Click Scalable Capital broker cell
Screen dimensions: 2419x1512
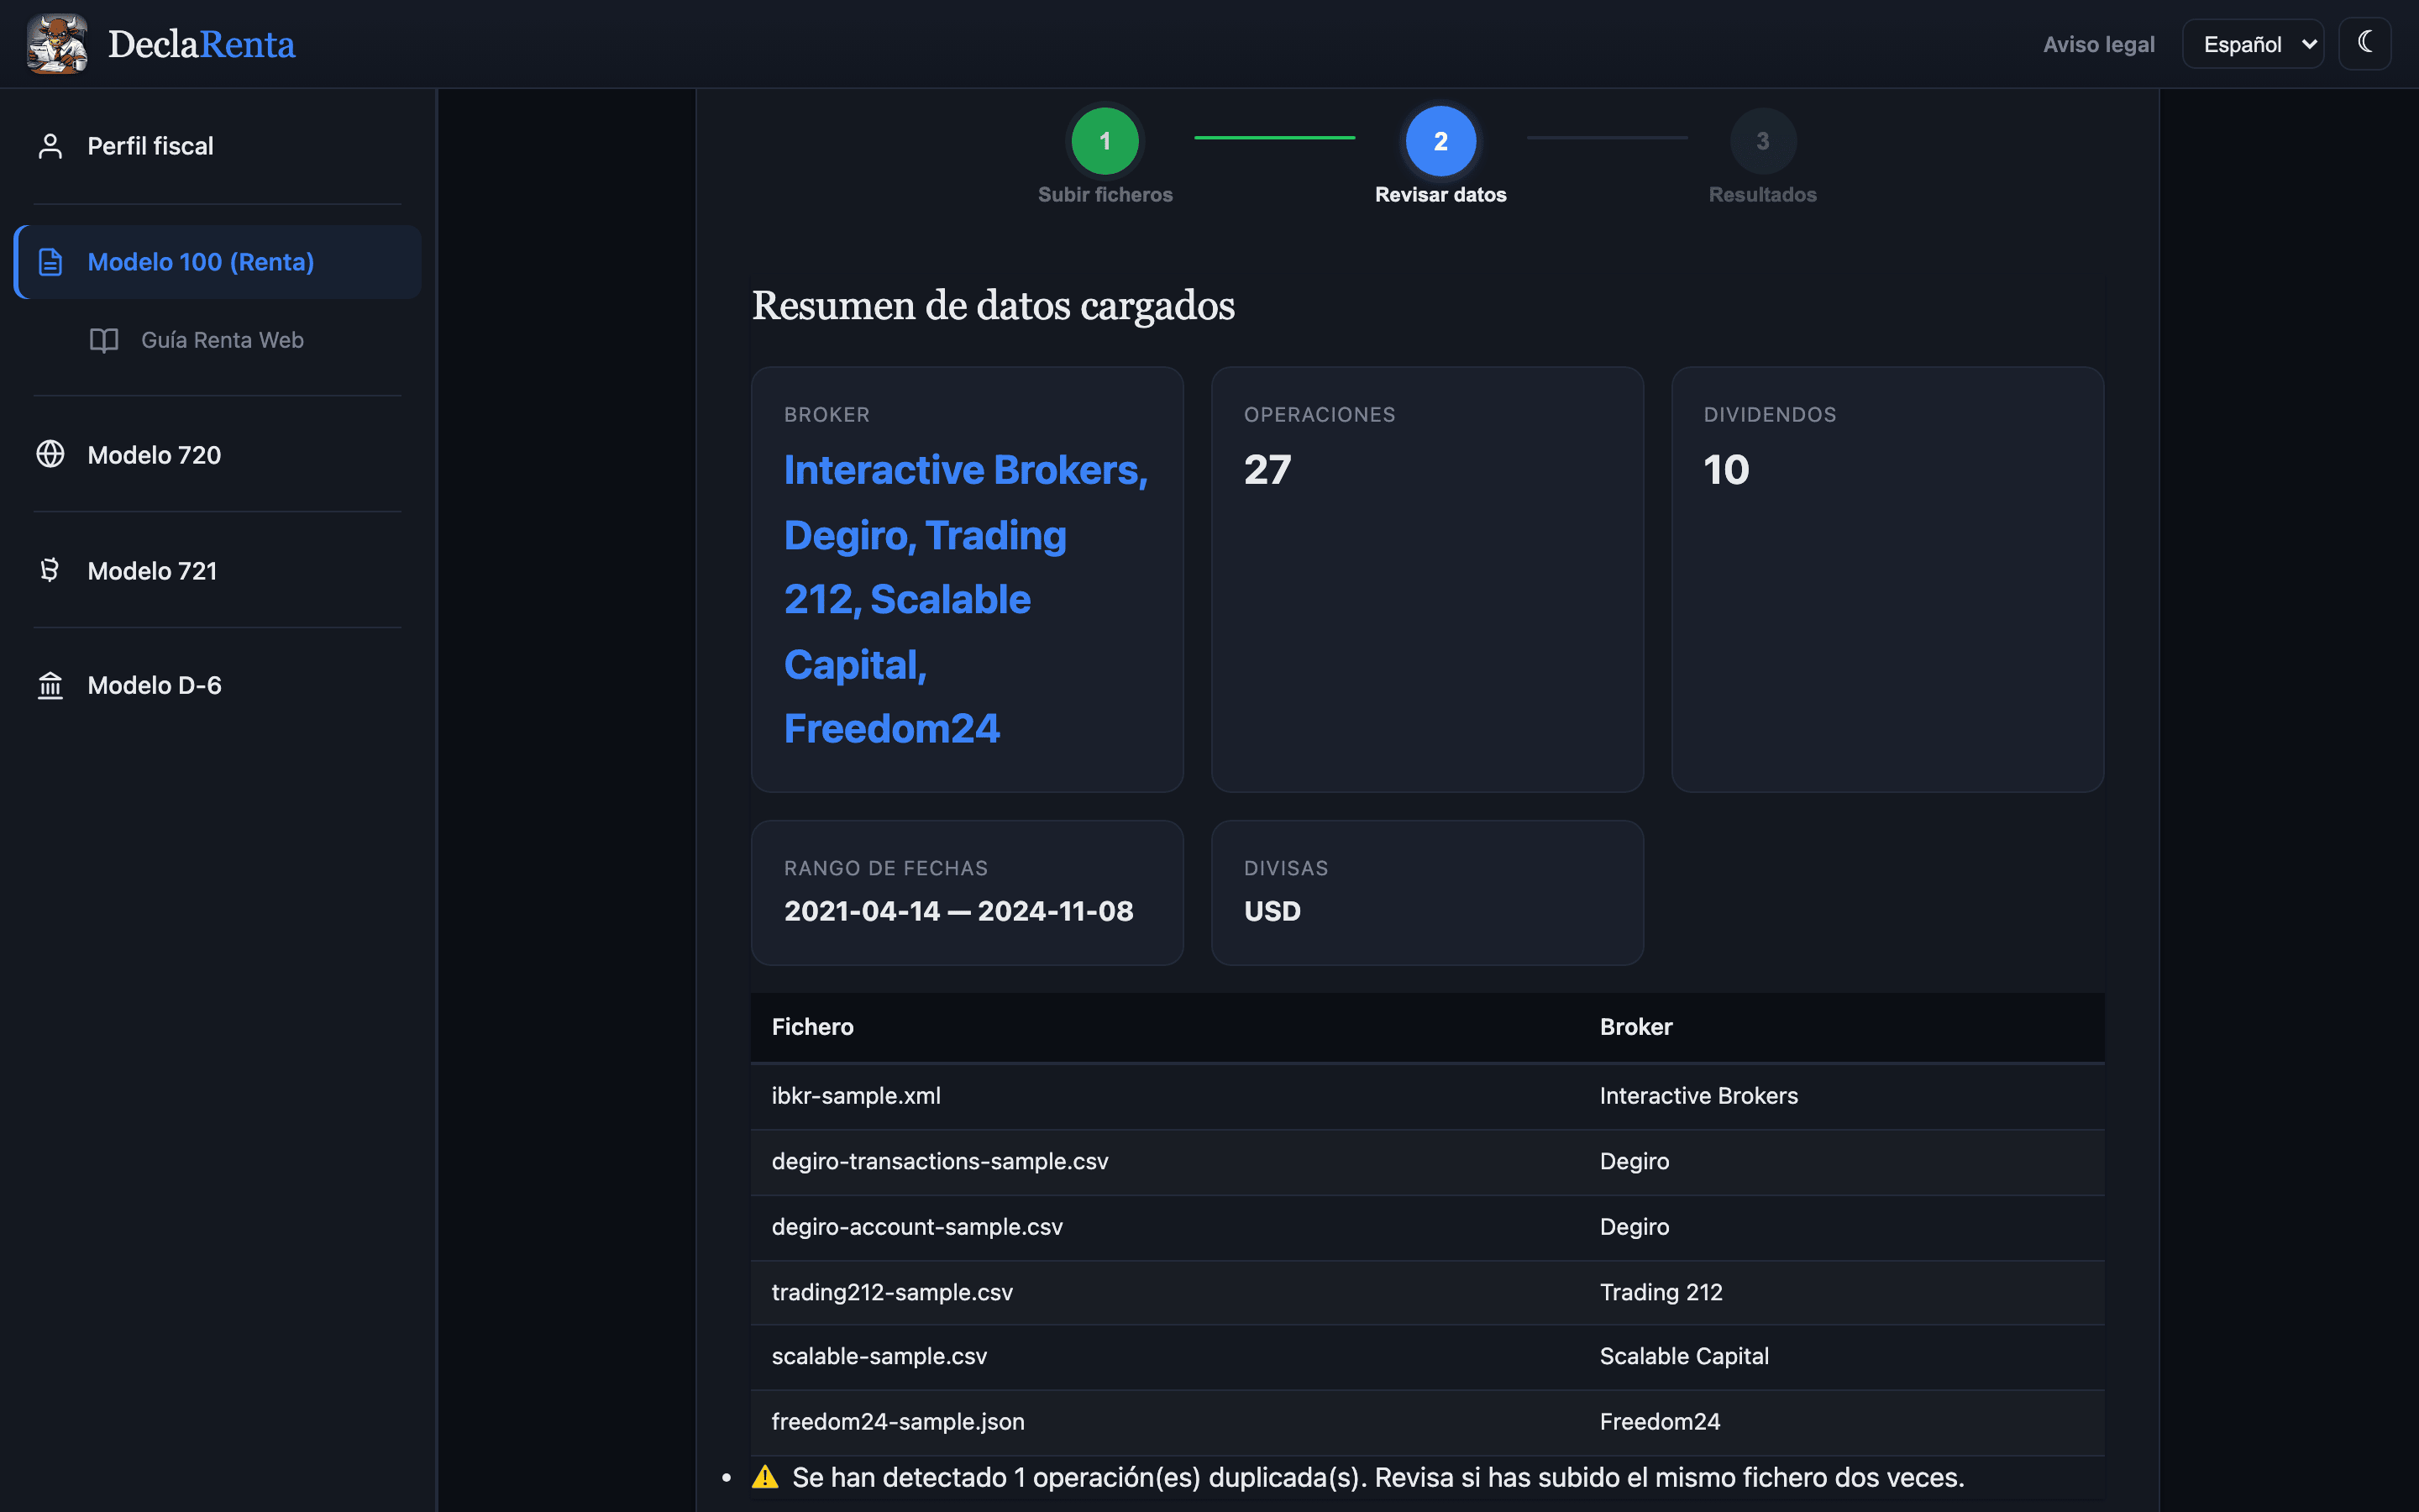coord(1684,1357)
